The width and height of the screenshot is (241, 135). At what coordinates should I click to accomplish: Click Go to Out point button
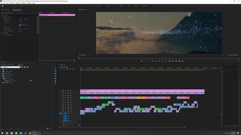point(166,61)
